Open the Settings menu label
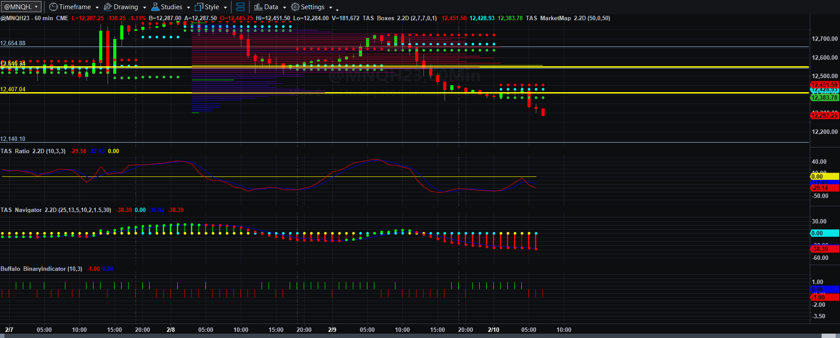The width and height of the screenshot is (840, 338). [x=313, y=7]
